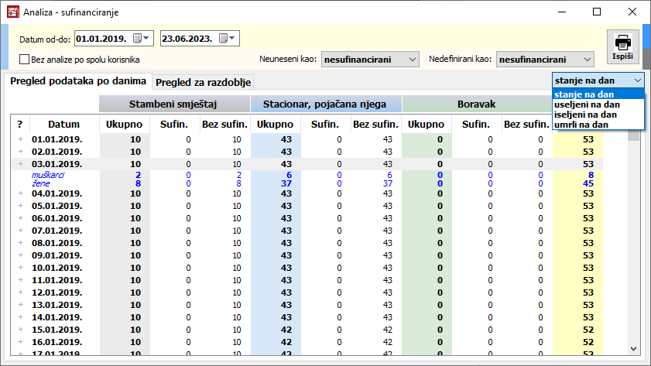Pick 'umrli na dan' option

click(581, 125)
